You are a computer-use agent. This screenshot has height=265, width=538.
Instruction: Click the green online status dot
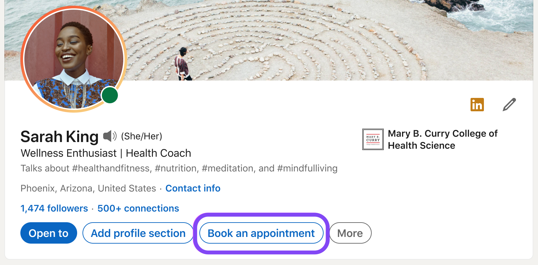(x=110, y=95)
